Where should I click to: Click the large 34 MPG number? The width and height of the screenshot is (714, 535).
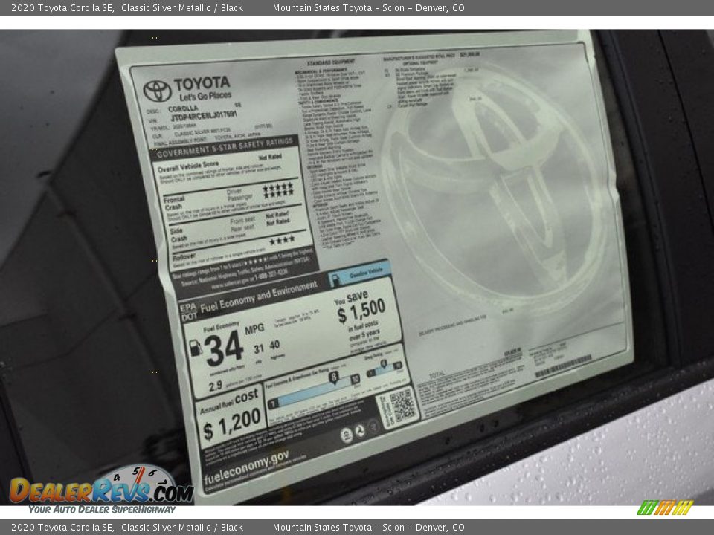pos(223,346)
